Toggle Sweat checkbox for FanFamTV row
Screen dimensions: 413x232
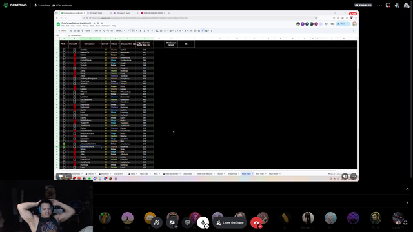point(74,159)
